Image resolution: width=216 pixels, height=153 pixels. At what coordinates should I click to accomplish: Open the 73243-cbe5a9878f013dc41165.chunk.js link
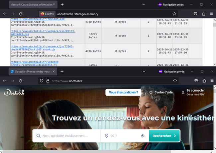pyautogui.click(x=42, y=48)
